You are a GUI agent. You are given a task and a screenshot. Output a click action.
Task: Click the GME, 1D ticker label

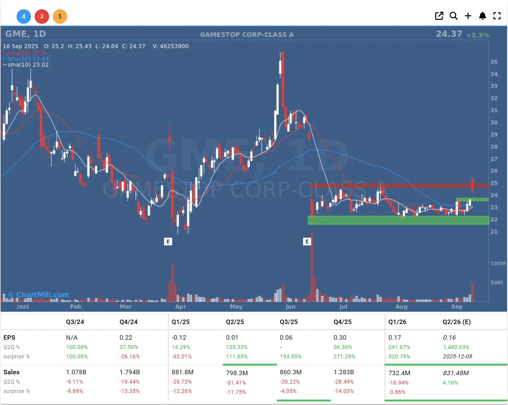tap(26, 34)
